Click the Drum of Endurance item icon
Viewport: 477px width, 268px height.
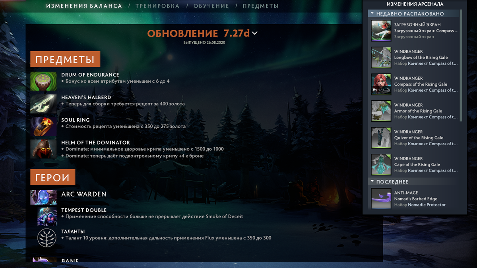pyautogui.click(x=43, y=81)
